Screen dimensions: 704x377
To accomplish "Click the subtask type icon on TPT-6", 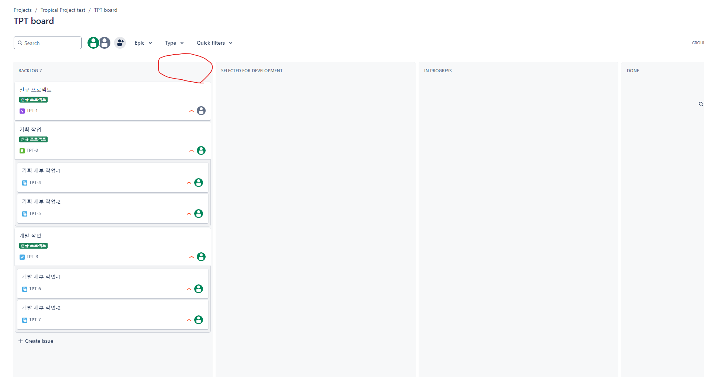I will 25,289.
